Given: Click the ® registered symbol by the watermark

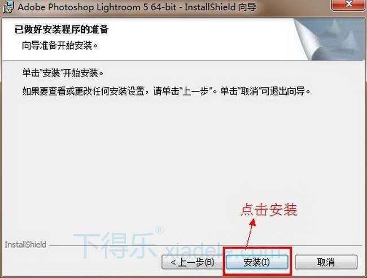Looking at the screenshot, I should (x=159, y=230).
